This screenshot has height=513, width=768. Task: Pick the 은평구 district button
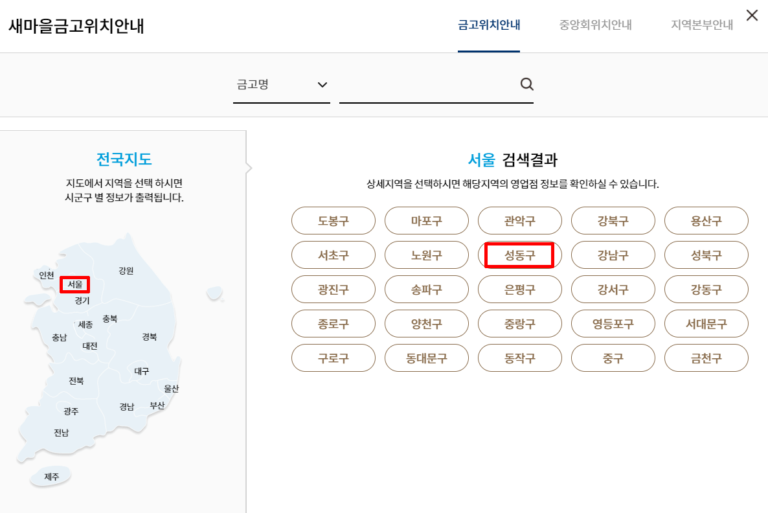click(520, 289)
